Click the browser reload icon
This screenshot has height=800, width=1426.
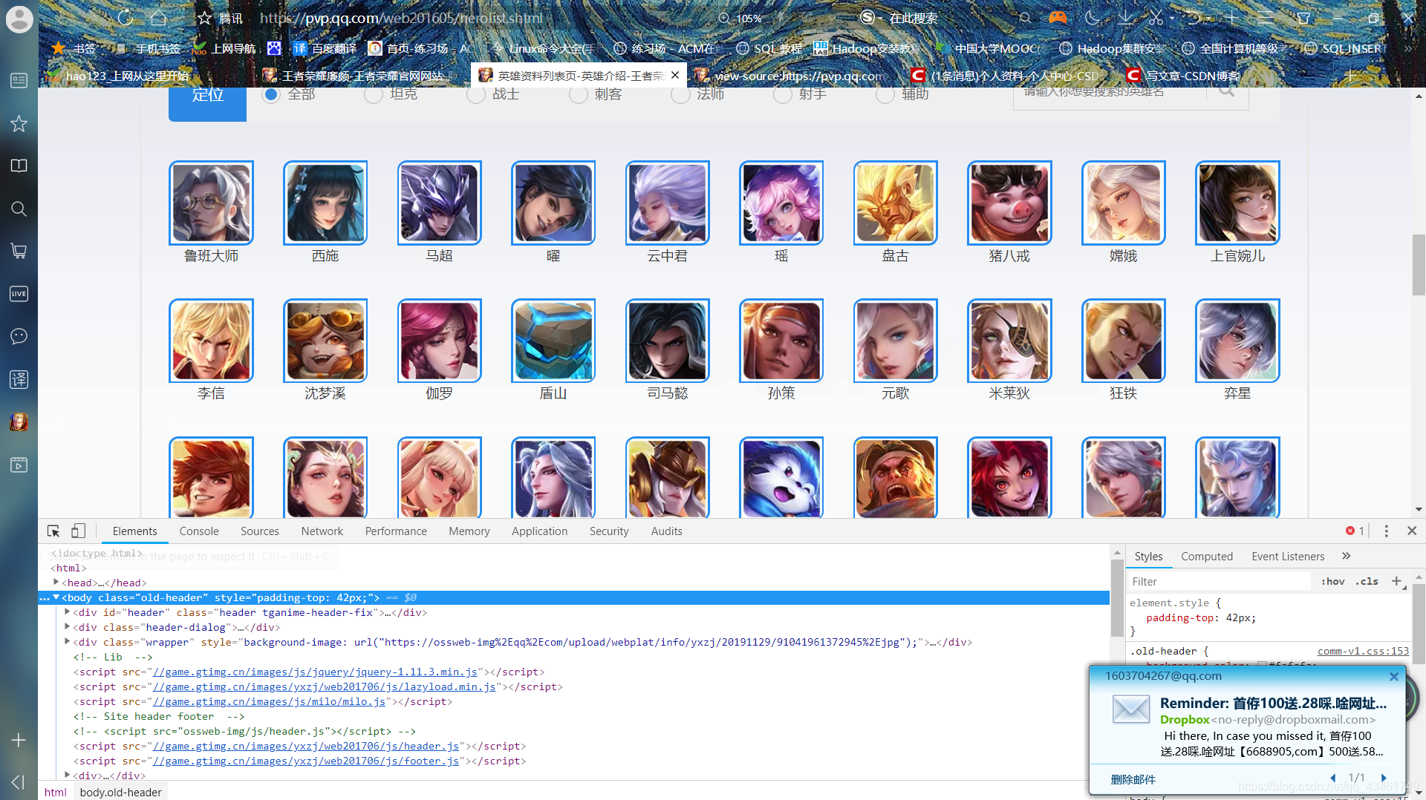pos(126,18)
